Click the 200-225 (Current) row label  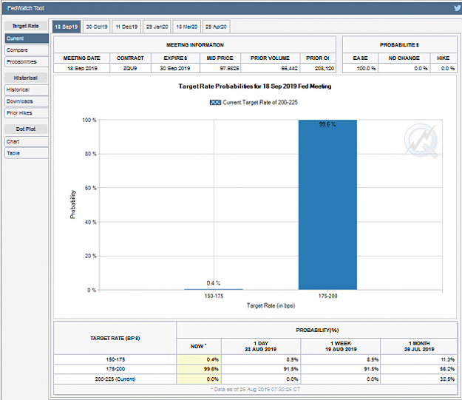click(x=115, y=379)
